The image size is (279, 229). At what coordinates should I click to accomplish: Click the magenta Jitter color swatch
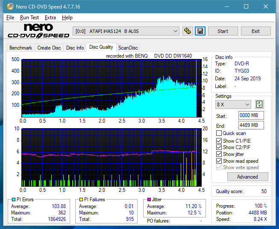[x=149, y=200]
